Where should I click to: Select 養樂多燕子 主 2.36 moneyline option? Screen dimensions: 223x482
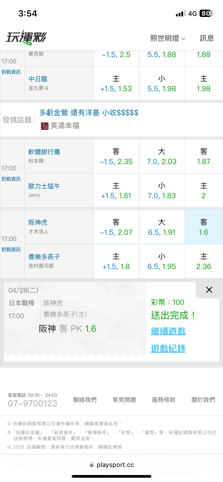pos(204,261)
